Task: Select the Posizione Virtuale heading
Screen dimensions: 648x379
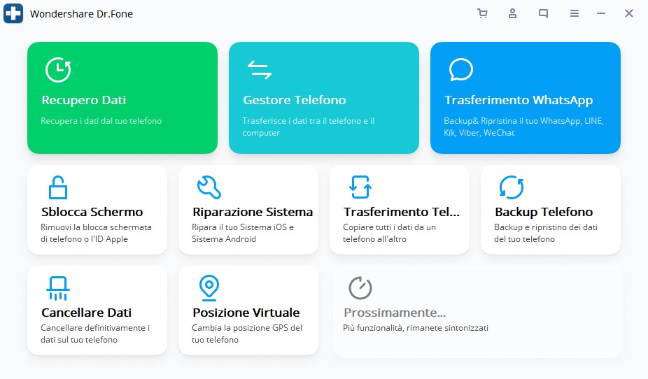Action: [246, 313]
